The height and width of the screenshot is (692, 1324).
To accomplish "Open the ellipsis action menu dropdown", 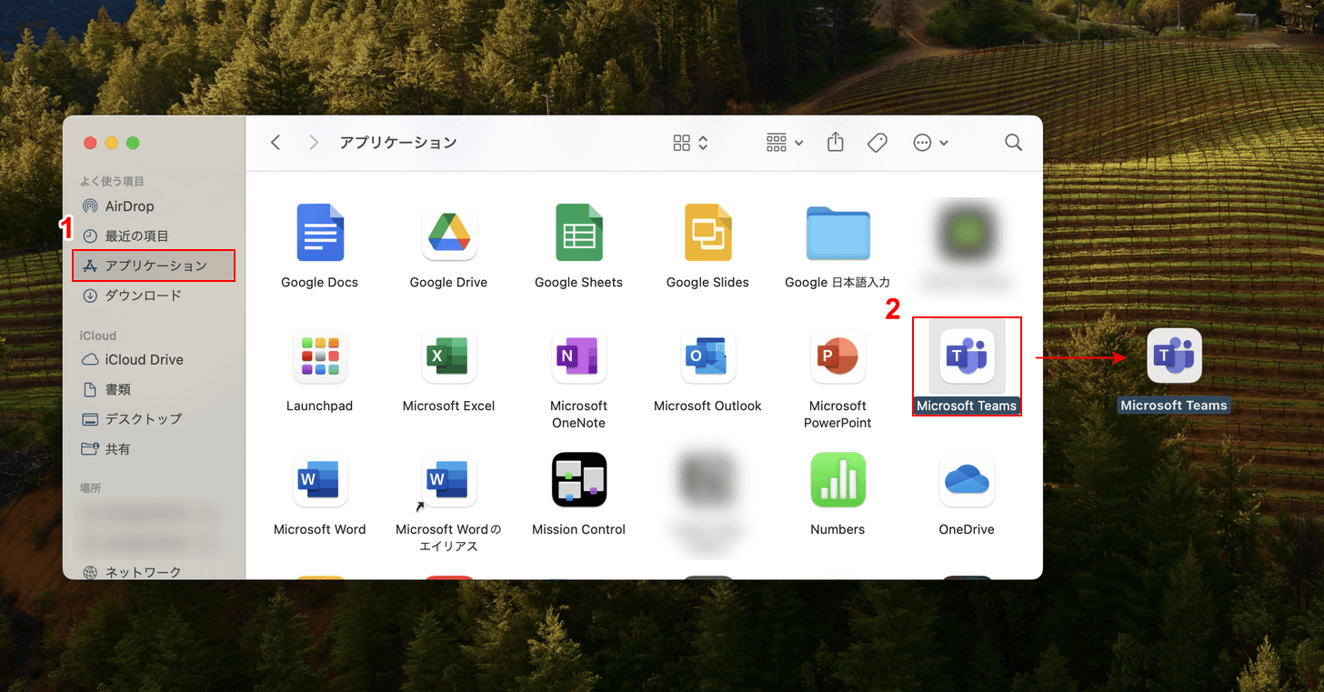I will point(931,143).
